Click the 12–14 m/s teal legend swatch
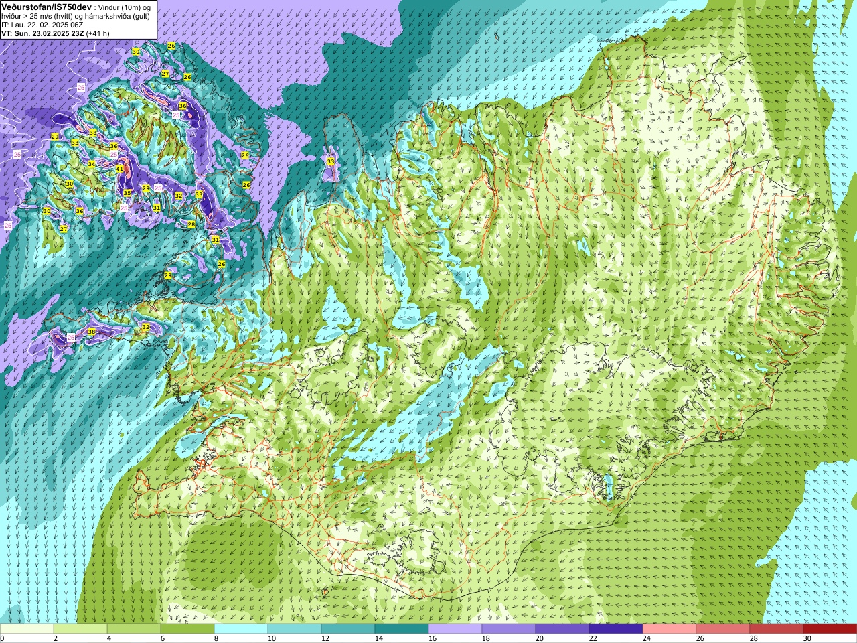857x643 pixels. click(x=348, y=629)
